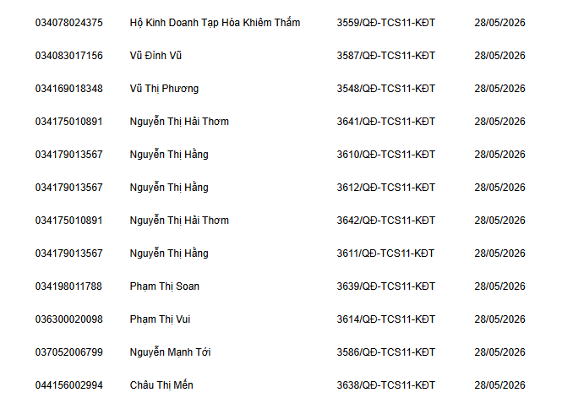This screenshot has height=409, width=562.
Task: Click the Châu Thị Mến name
Action: tap(161, 385)
